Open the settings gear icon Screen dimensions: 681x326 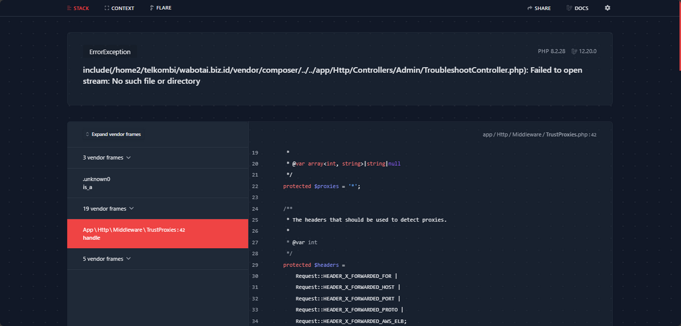(607, 8)
